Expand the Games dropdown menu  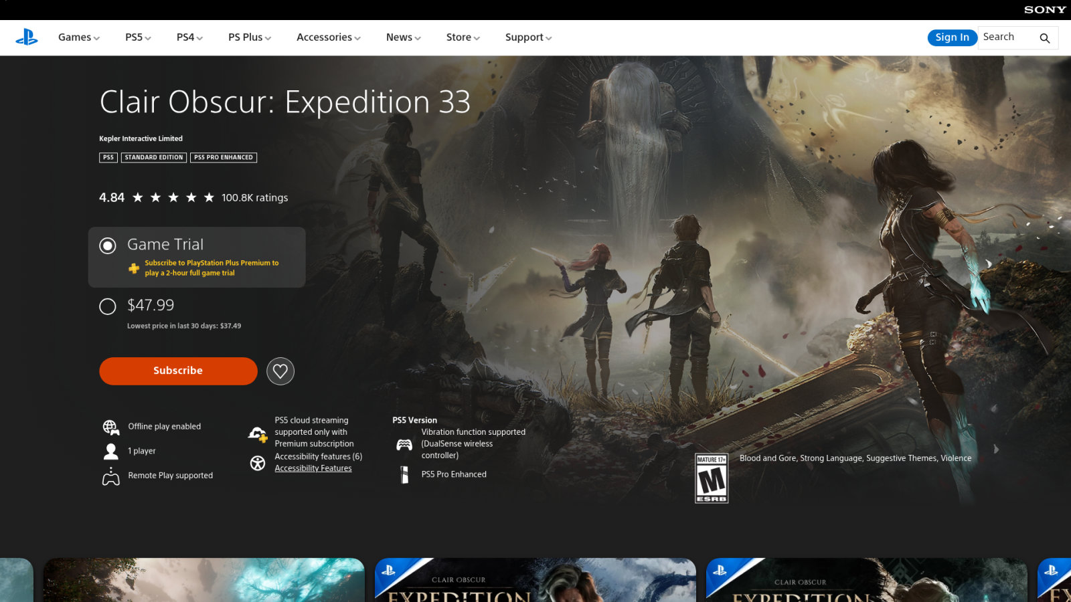[x=79, y=37]
